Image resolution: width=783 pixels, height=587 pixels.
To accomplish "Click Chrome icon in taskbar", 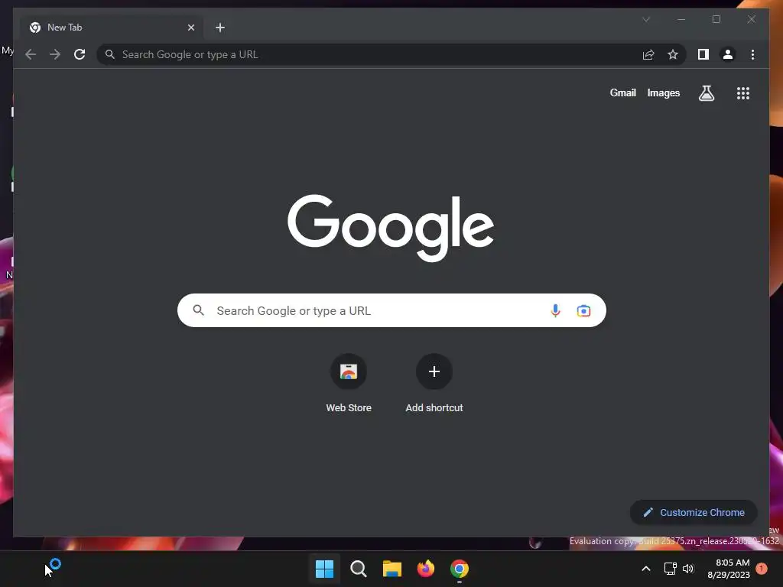I will [460, 569].
